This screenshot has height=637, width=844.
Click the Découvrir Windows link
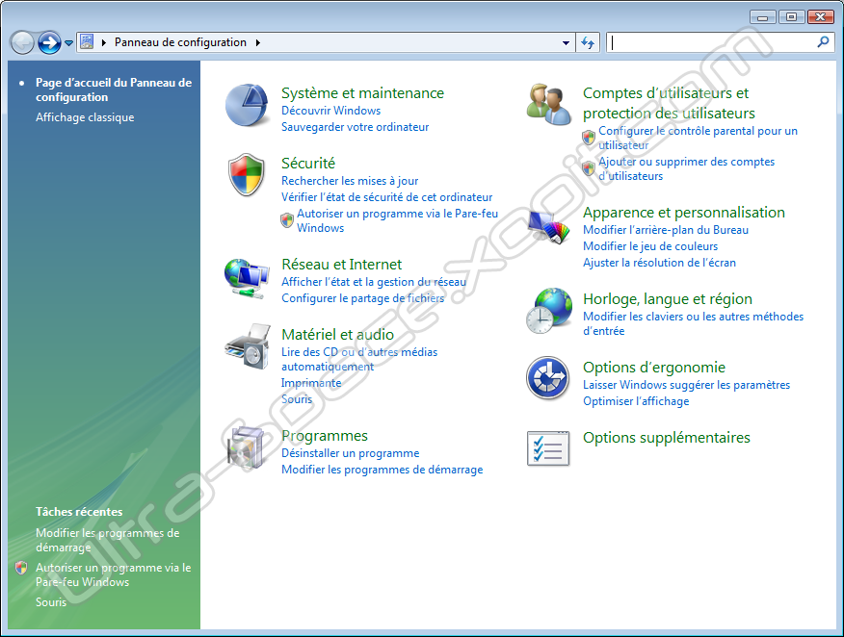331,111
